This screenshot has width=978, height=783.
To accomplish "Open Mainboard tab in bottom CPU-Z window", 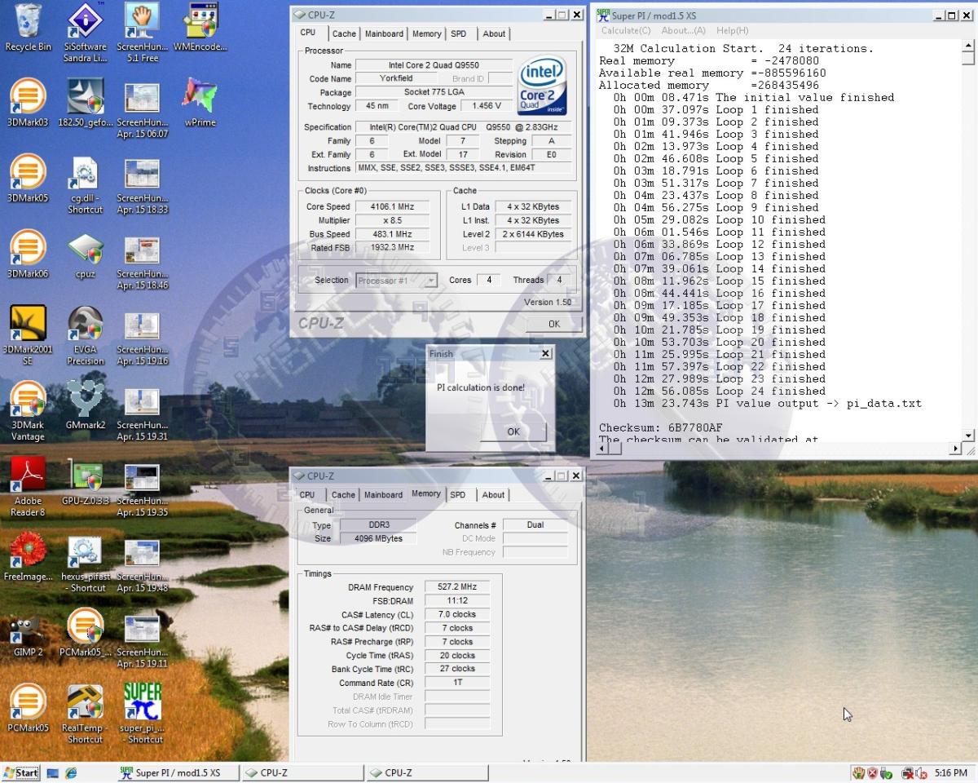I will pyautogui.click(x=383, y=494).
